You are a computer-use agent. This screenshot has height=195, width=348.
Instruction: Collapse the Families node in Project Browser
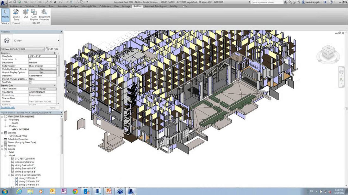[x=2, y=146]
